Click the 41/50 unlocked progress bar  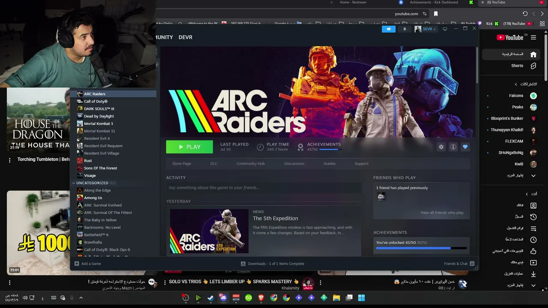tap(421, 248)
